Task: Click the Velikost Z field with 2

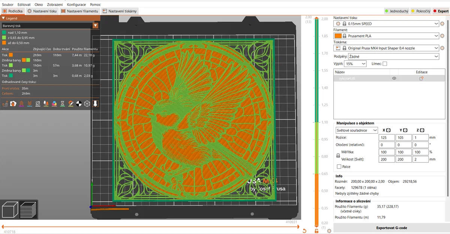Action: click(x=420, y=159)
